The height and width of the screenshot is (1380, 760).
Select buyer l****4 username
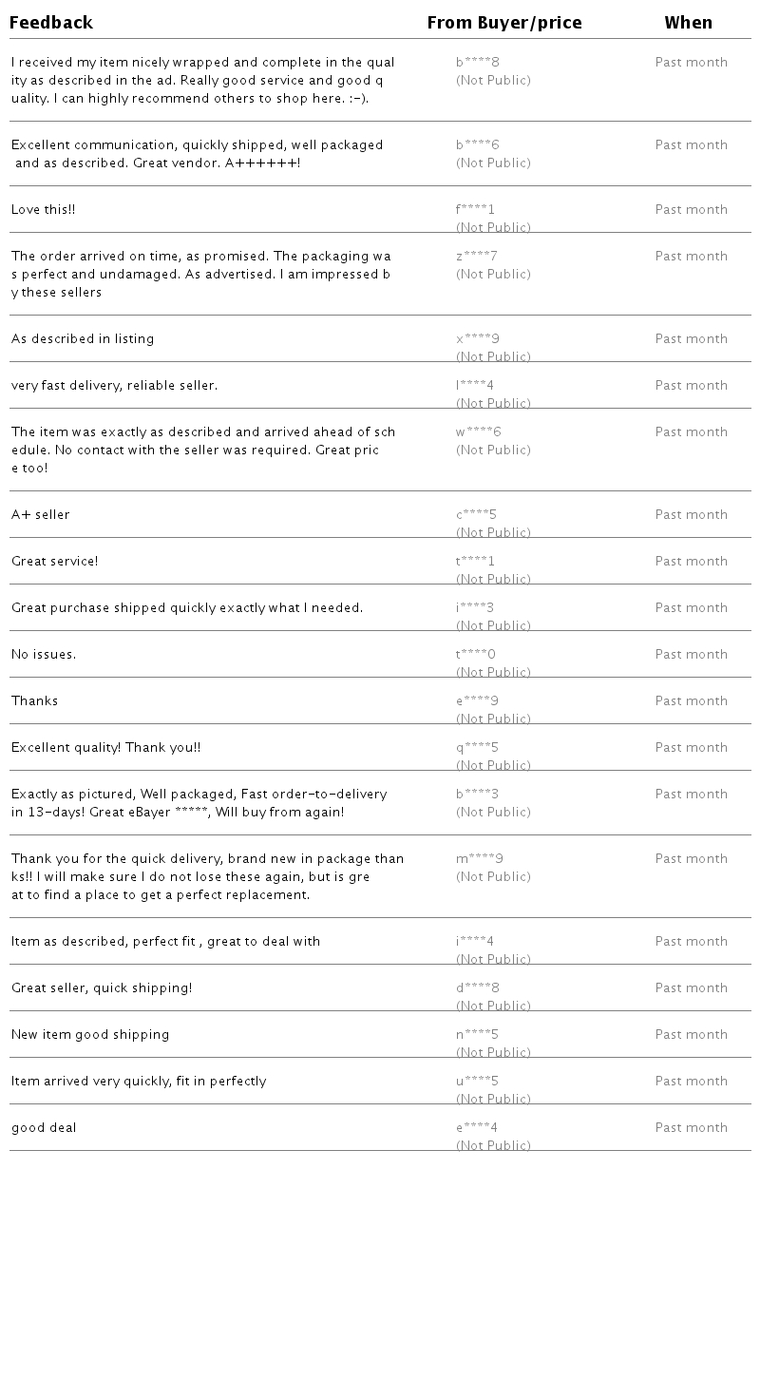(475, 386)
